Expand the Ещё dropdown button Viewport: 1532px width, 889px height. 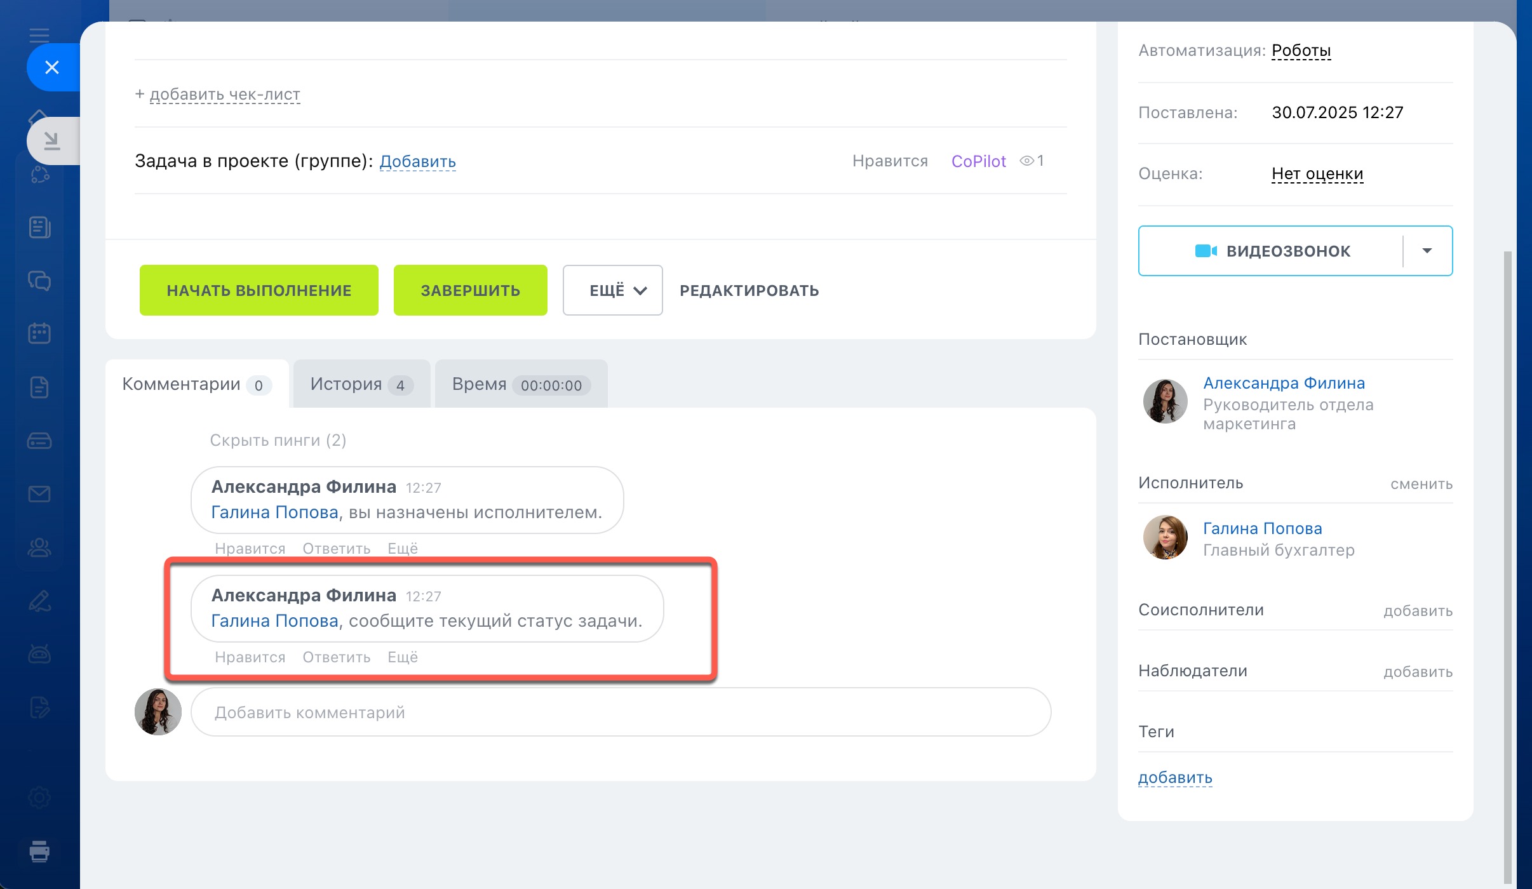pyautogui.click(x=613, y=290)
